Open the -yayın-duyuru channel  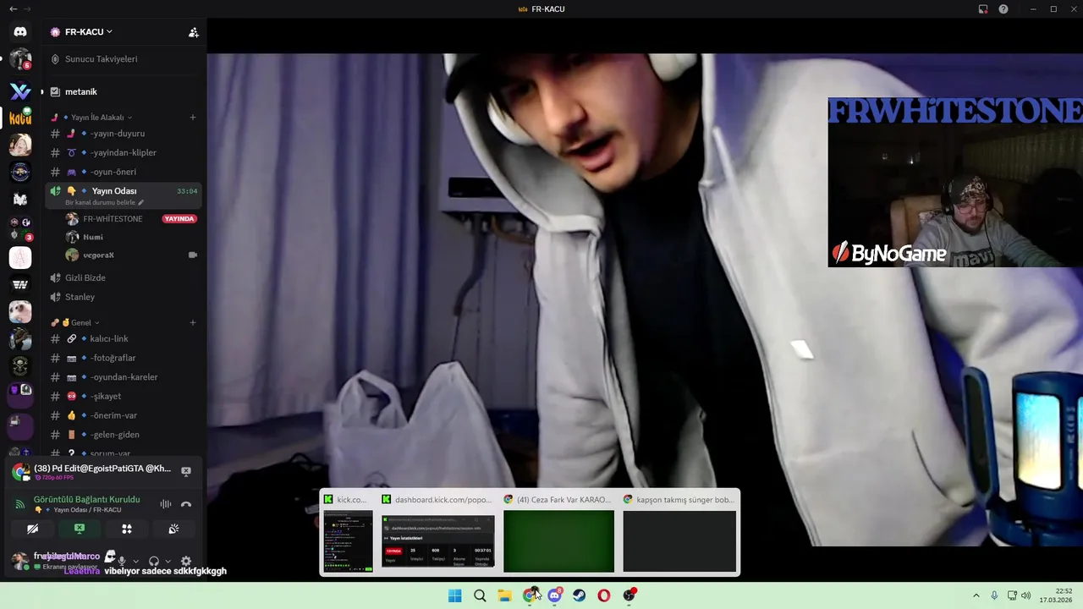pyautogui.click(x=124, y=134)
